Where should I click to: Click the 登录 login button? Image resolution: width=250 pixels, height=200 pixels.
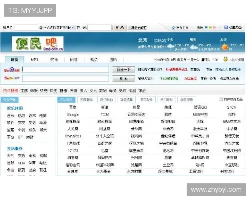coord(120,27)
